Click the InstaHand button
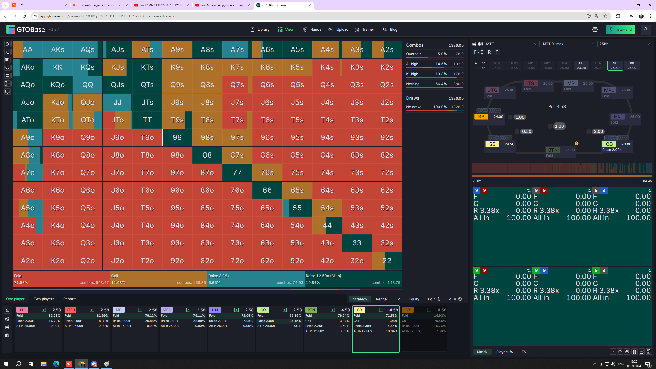656x369 pixels. coord(621,29)
